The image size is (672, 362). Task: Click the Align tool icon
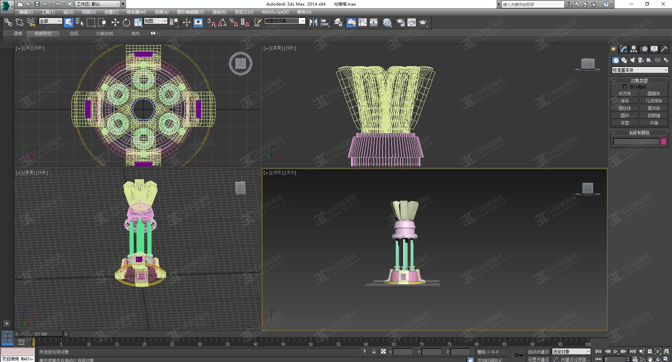point(325,22)
